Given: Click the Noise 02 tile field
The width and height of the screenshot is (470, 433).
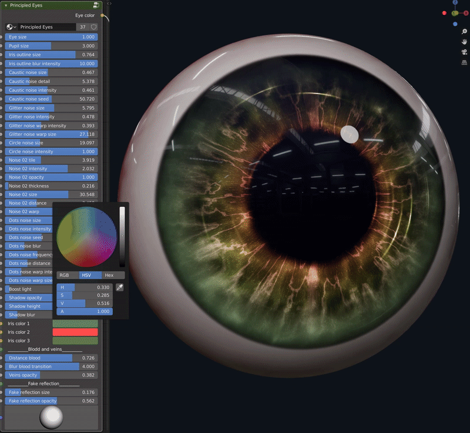Looking at the screenshot, I should tap(51, 160).
